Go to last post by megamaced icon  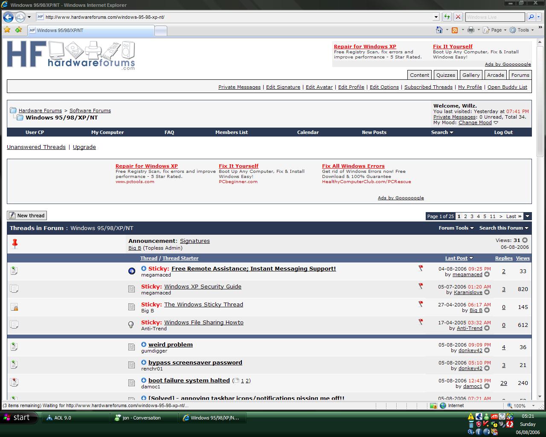(487, 274)
